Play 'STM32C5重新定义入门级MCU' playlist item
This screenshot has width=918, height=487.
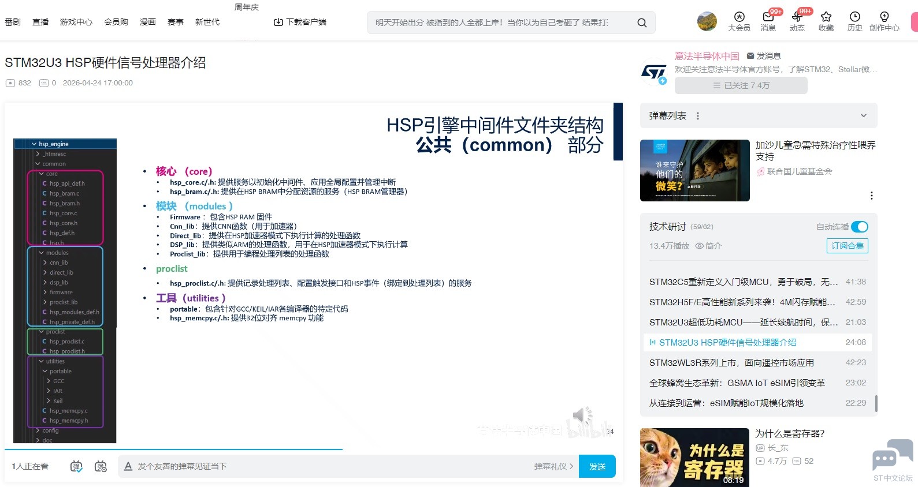point(757,282)
